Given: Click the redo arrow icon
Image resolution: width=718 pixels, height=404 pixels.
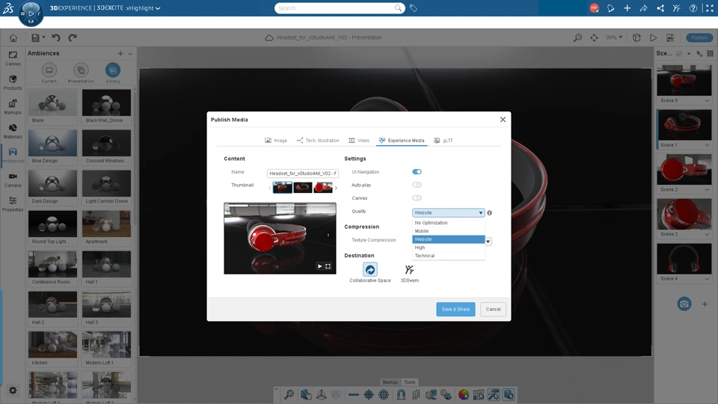Looking at the screenshot, I should click(x=73, y=37).
